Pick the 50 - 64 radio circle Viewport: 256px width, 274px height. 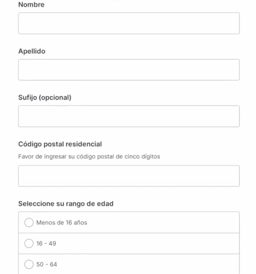(29, 265)
